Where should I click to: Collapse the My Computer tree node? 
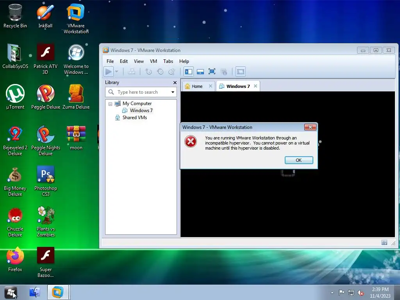110,104
